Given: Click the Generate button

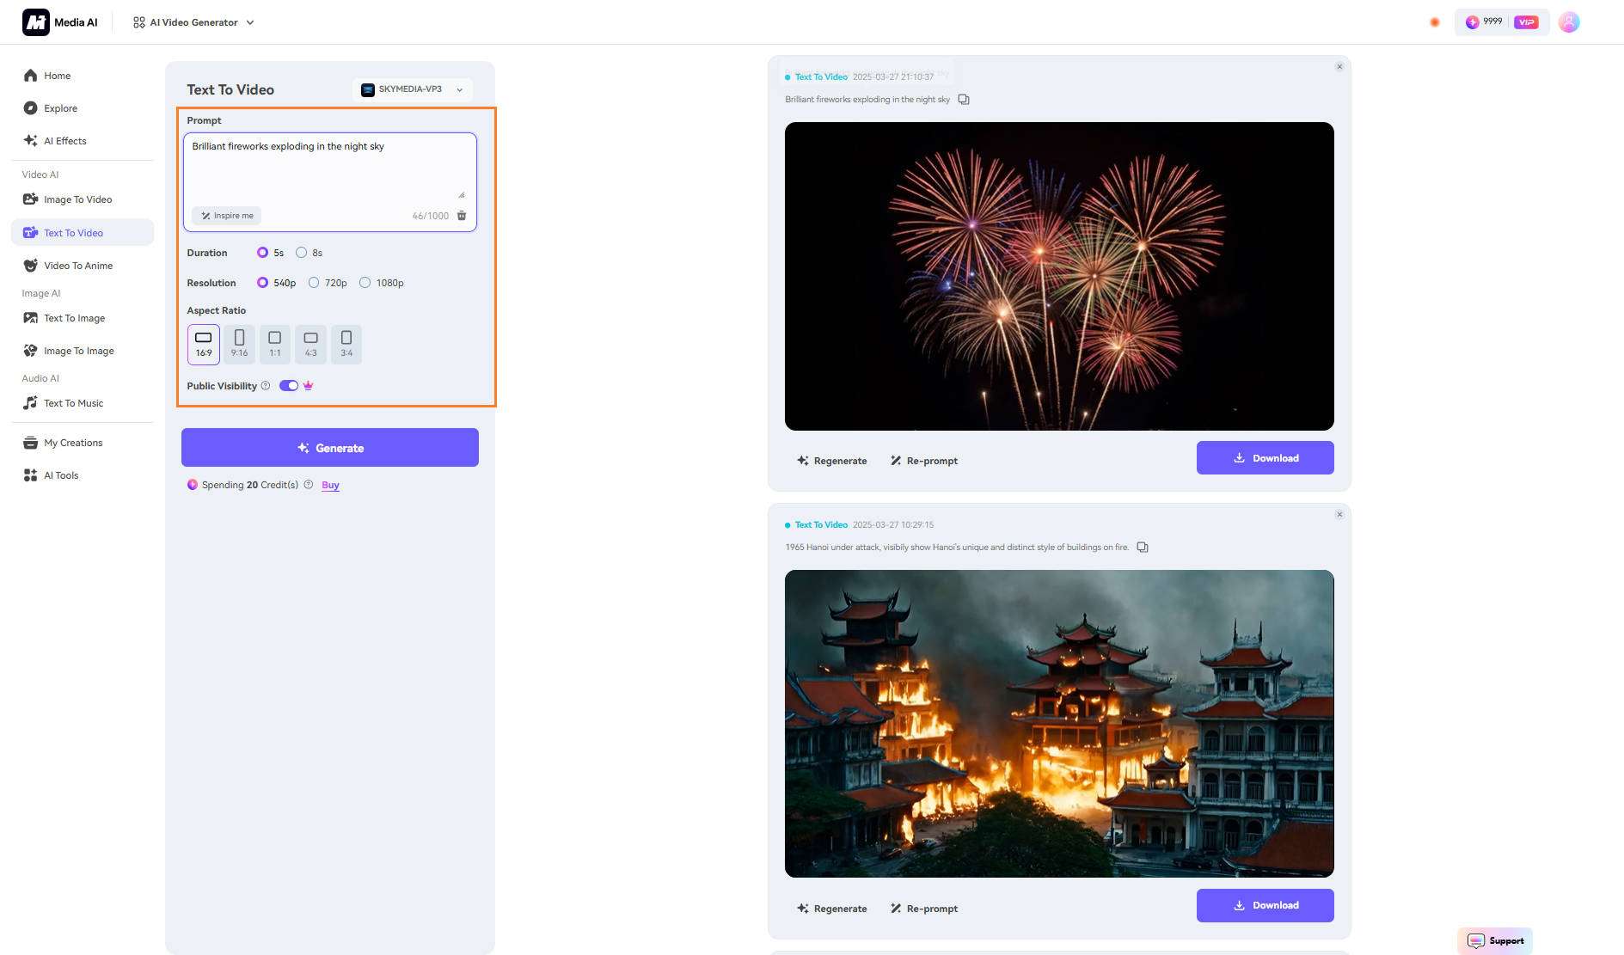Looking at the screenshot, I should (x=330, y=448).
